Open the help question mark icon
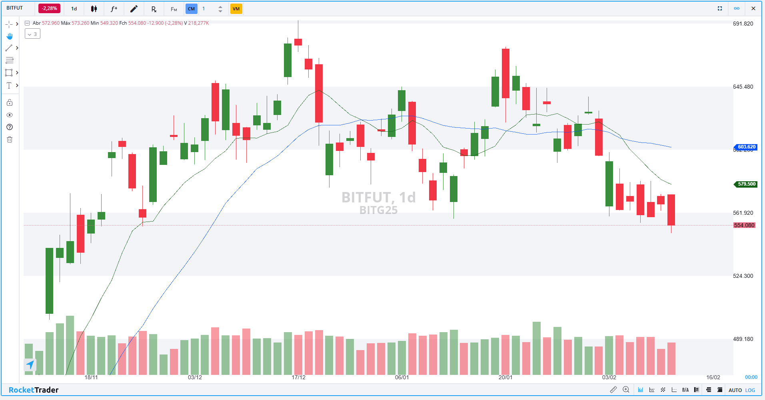Viewport: 765px width, 400px height. coord(10,127)
